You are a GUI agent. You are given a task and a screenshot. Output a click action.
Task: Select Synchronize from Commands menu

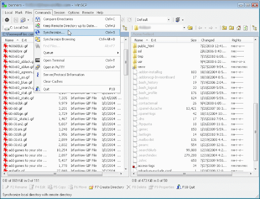click(77, 33)
